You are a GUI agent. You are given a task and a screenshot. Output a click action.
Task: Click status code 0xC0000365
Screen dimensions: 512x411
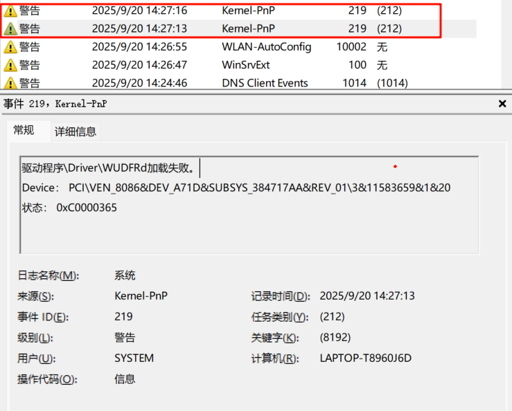click(x=87, y=208)
